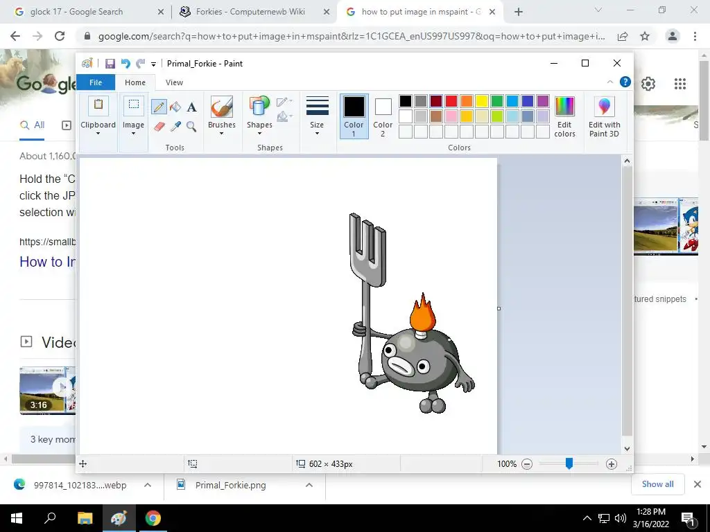
Task: Expand options for the .webp download
Action: point(147,485)
